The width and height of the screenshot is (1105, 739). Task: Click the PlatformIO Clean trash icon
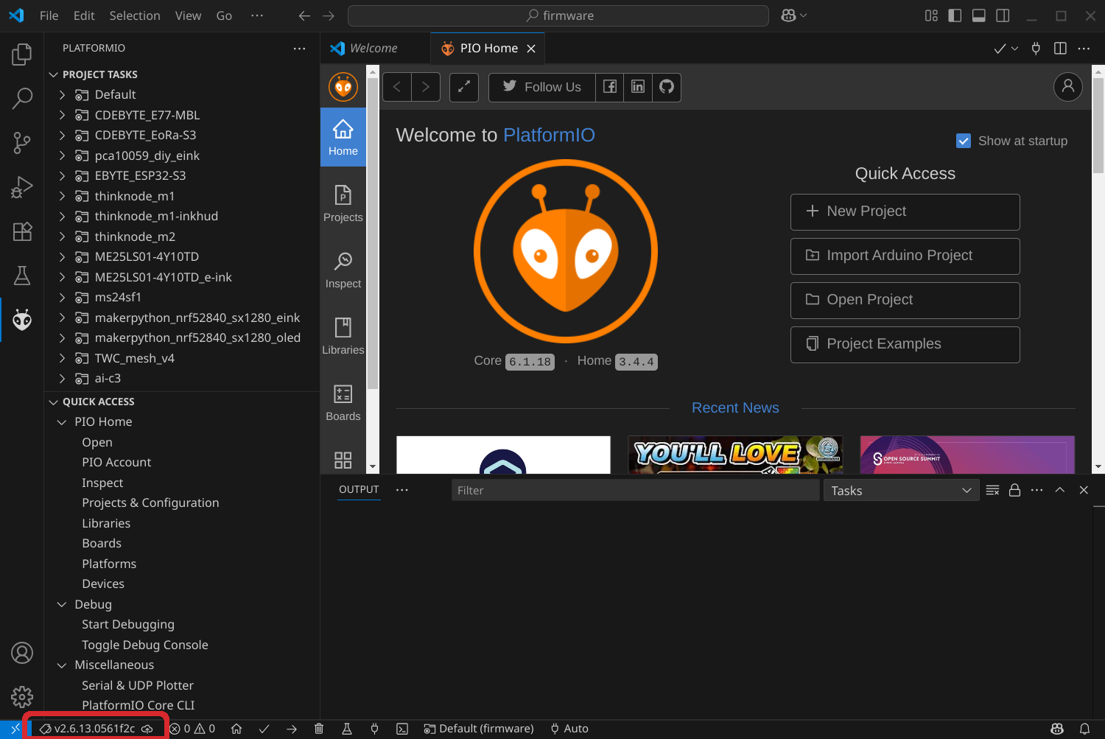point(319,729)
